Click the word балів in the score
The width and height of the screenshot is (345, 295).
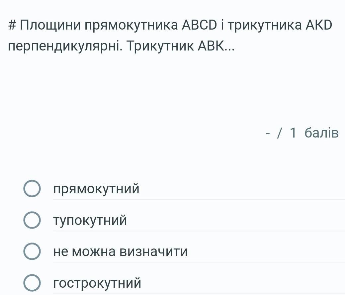pyautogui.click(x=321, y=133)
